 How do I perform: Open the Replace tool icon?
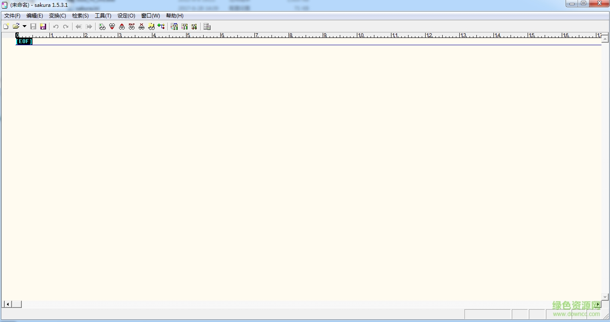[131, 26]
